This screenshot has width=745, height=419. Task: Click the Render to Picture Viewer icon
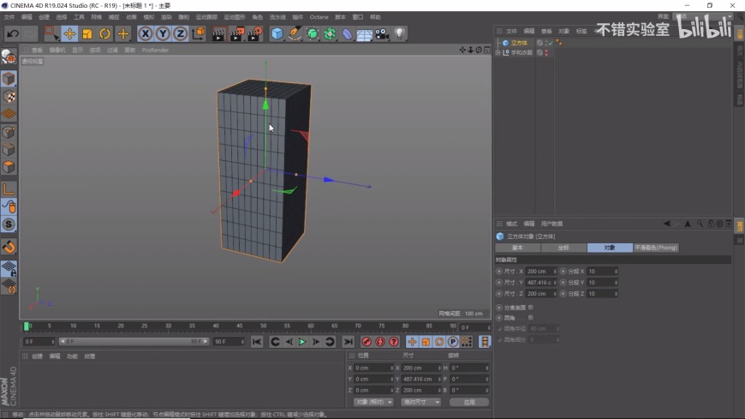[236, 33]
